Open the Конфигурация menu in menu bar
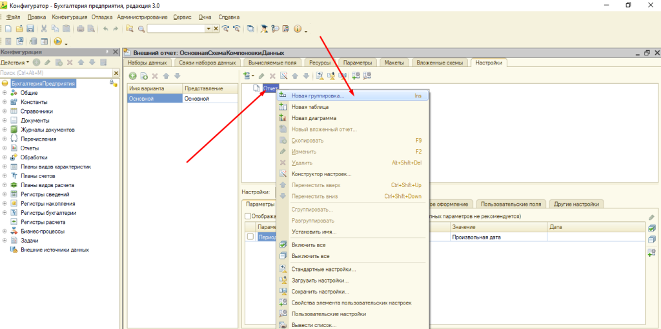The width and height of the screenshot is (661, 329). (x=70, y=16)
